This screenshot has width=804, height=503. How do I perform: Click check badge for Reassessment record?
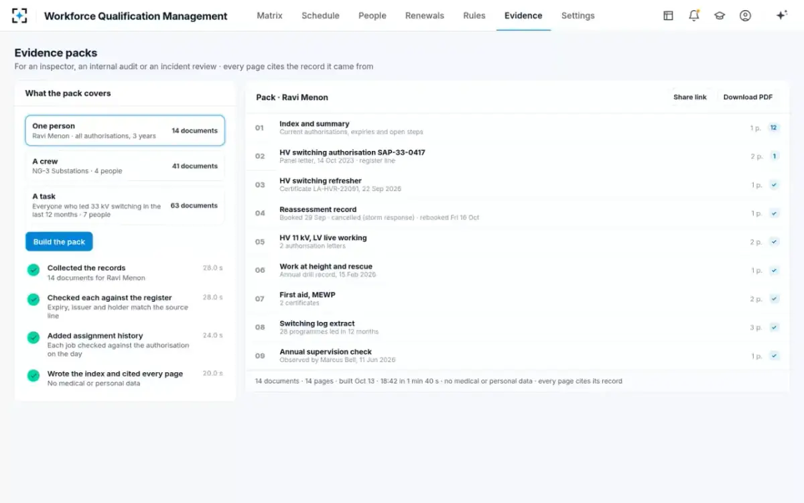774,213
